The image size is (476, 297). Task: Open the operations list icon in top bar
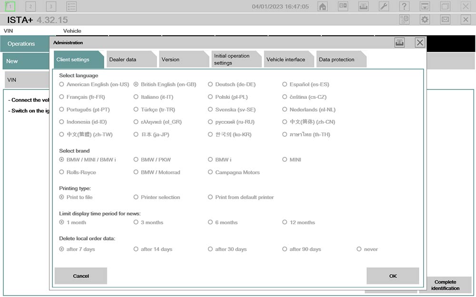tap(71, 6)
